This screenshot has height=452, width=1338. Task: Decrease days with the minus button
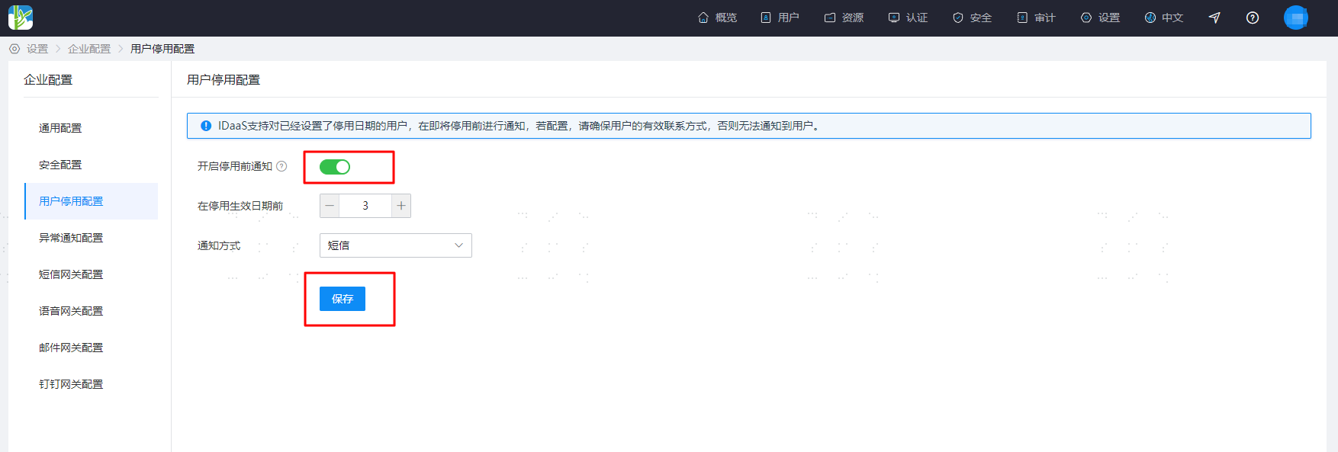point(330,206)
